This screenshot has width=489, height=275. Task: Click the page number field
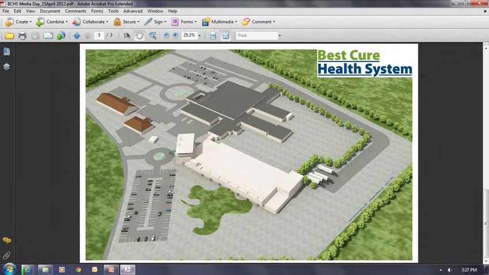(x=99, y=35)
